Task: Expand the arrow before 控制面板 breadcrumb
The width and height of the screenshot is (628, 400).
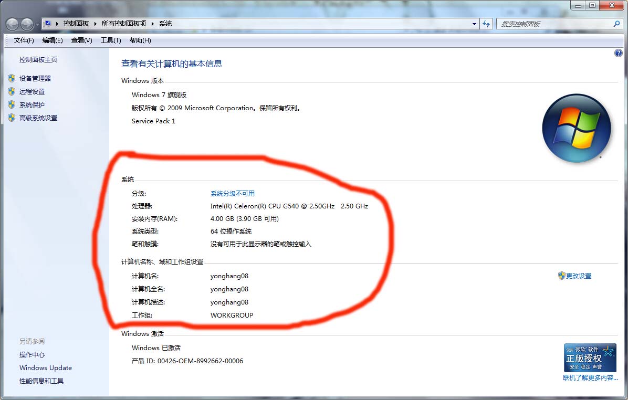Action: point(57,24)
